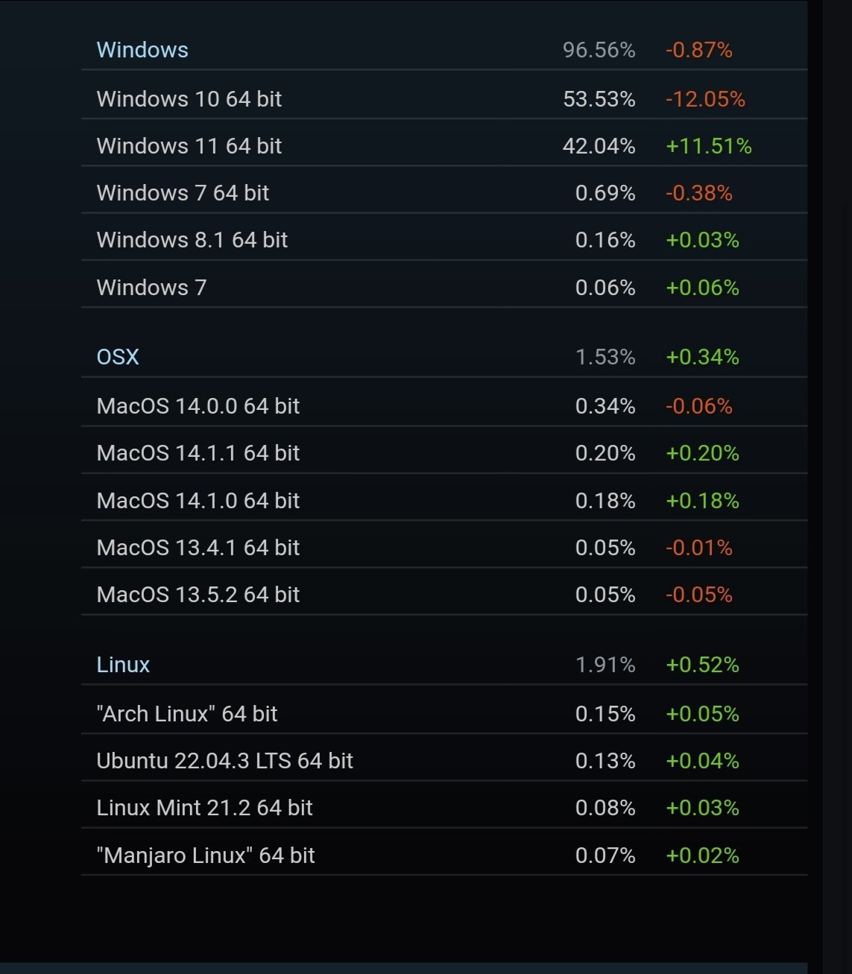Click the -12.05% change value for Windows 10
The height and width of the screenshot is (974, 852).
pyautogui.click(x=705, y=99)
